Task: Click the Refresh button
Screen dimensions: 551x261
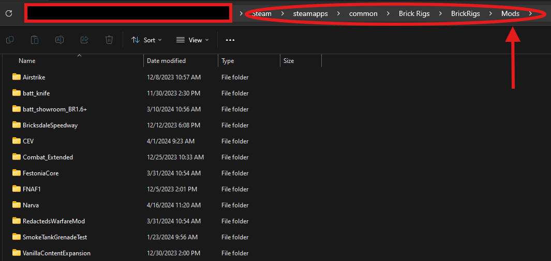Action: point(9,13)
